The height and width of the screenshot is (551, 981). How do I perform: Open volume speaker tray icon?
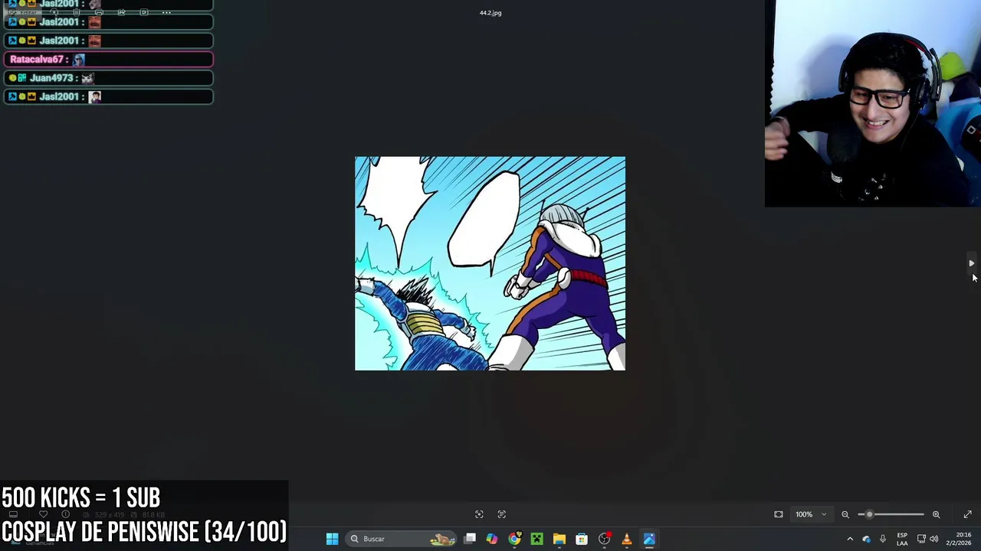pos(934,539)
